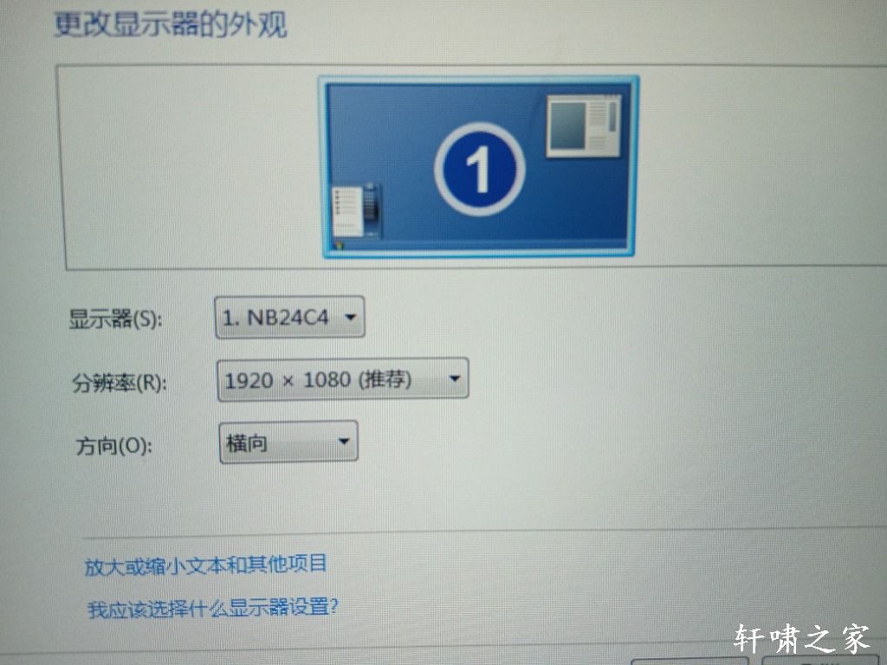
Task: Open the 我应该选择什么显示器设置? help link
Action: pos(213,609)
